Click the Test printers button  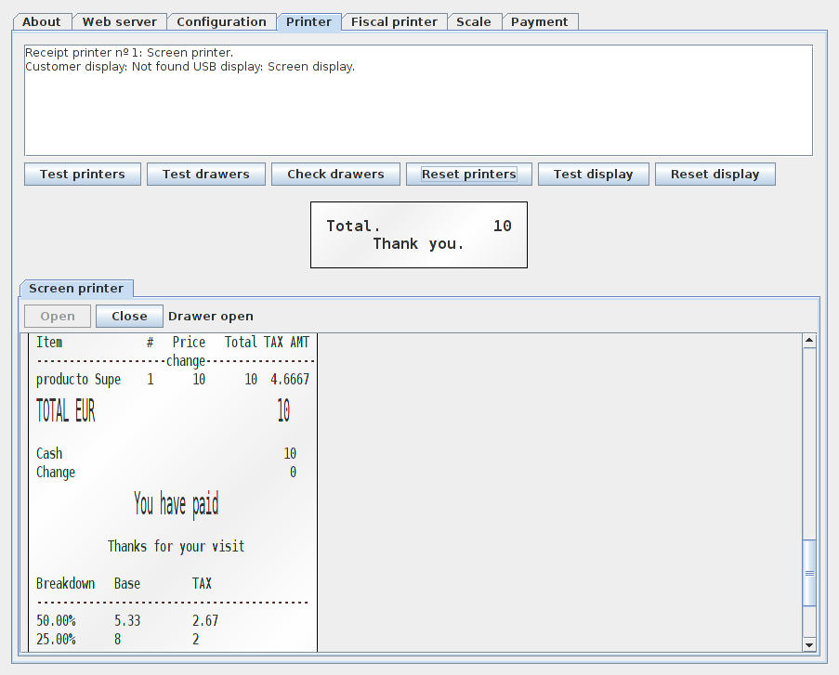coord(83,175)
